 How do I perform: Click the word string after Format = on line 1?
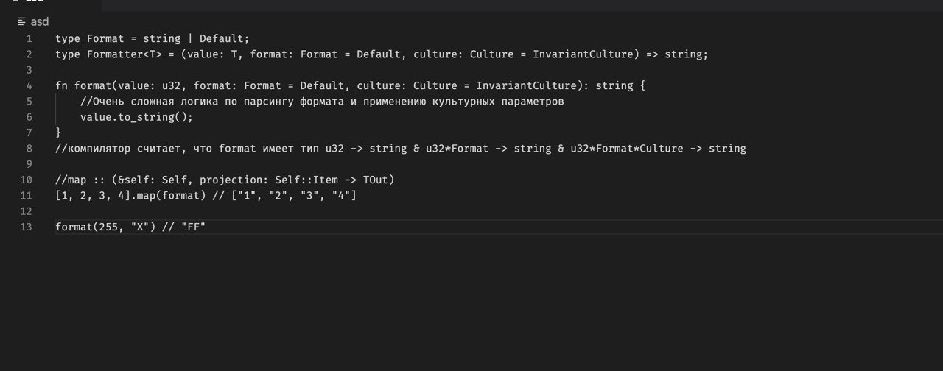(162, 38)
